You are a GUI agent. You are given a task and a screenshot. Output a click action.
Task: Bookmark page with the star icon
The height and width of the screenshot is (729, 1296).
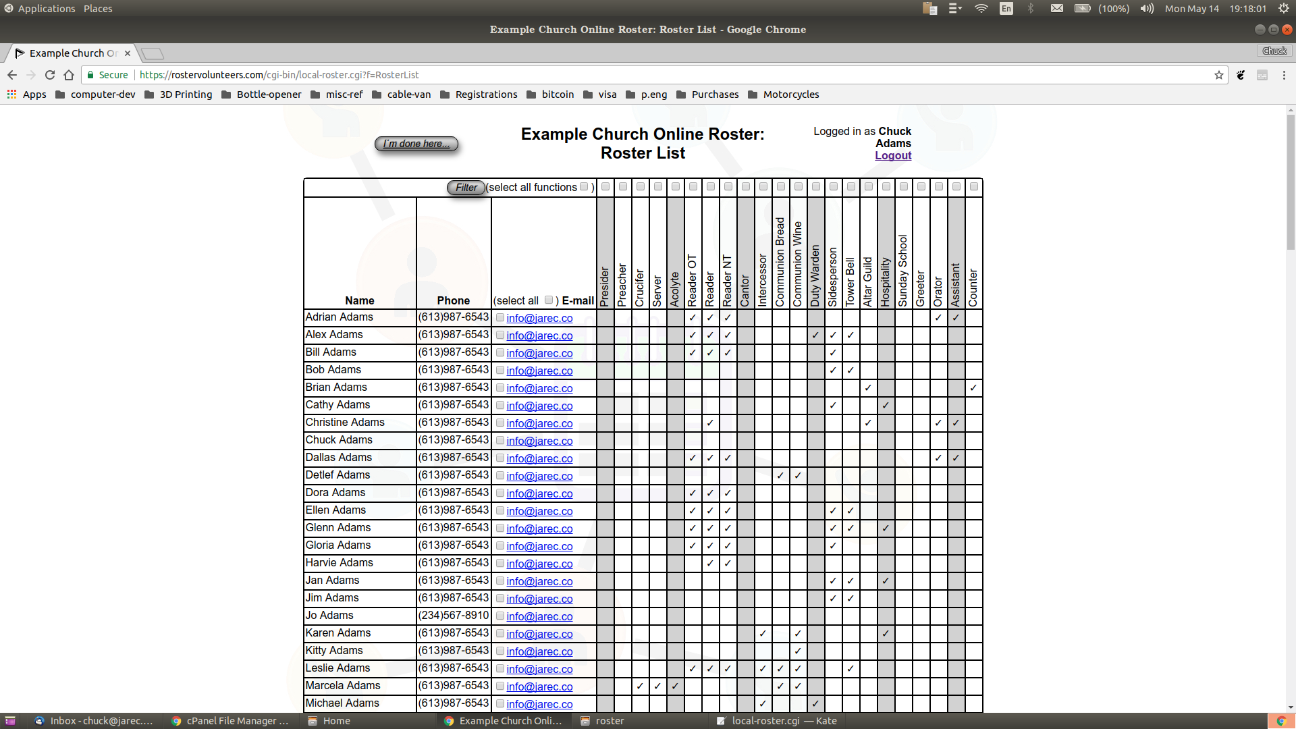pyautogui.click(x=1219, y=75)
